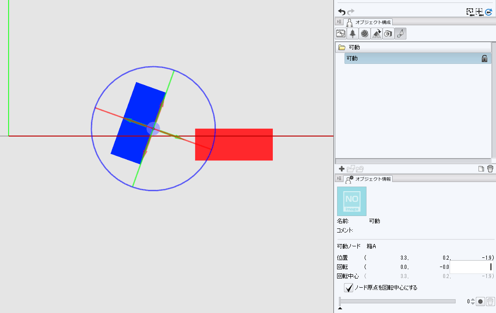Click the movable range slider track

[397, 302]
